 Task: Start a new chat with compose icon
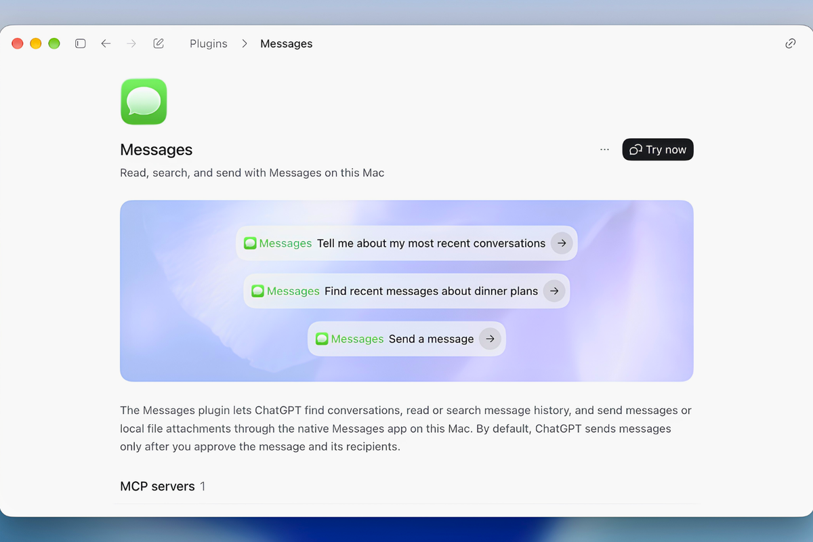(x=159, y=43)
